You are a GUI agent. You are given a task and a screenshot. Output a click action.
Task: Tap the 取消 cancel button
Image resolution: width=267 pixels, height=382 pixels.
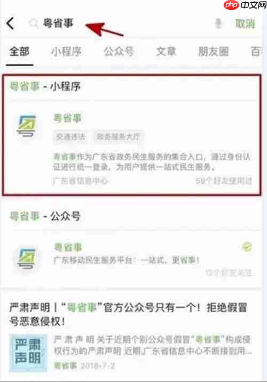tap(245, 24)
